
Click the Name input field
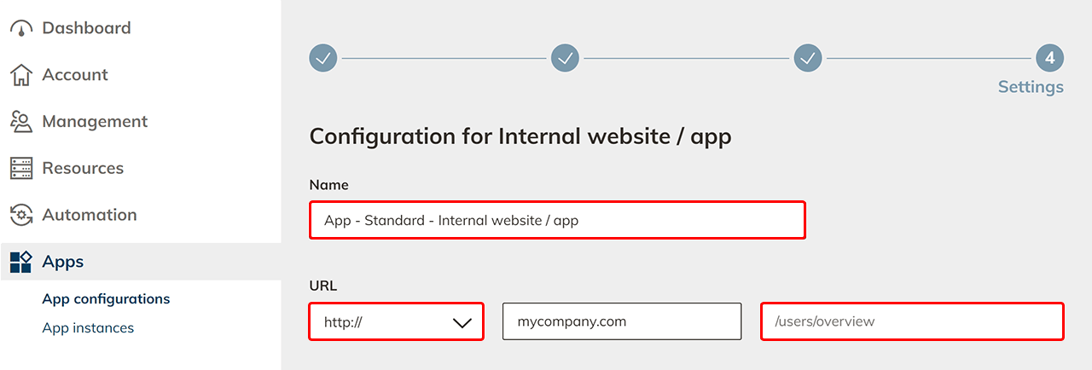point(556,220)
